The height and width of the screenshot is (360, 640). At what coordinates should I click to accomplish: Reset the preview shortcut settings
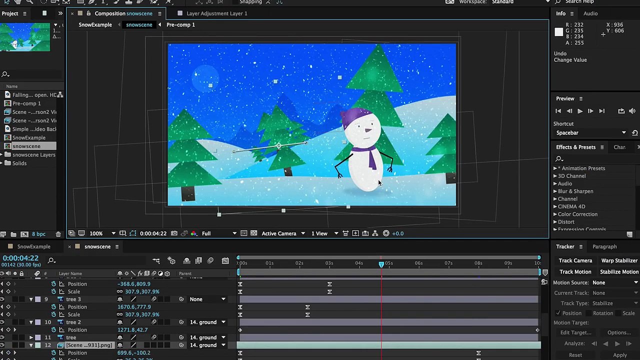coord(634,133)
